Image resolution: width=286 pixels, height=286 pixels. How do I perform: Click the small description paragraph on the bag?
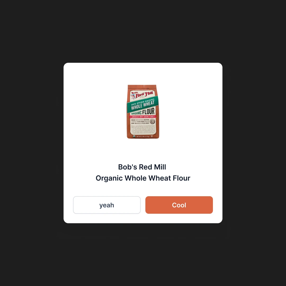[x=143, y=129]
